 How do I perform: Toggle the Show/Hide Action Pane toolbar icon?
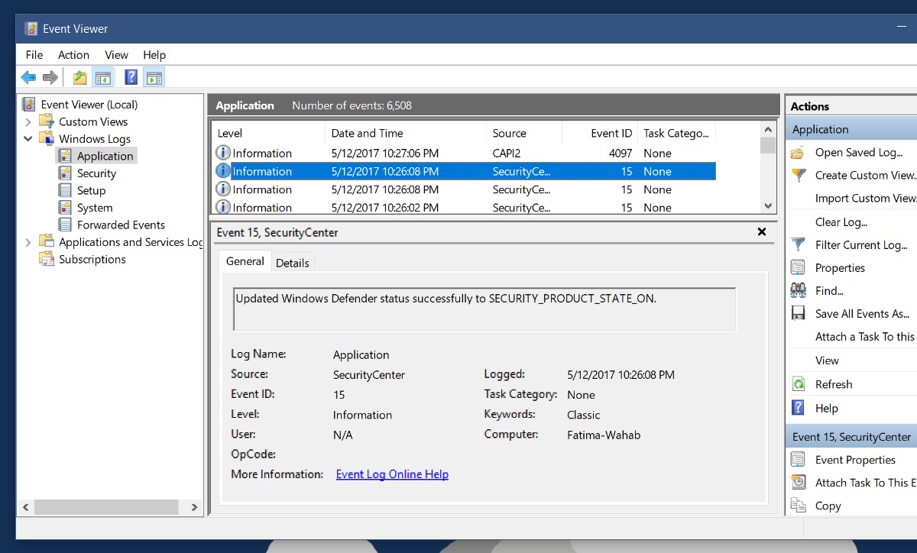154,77
